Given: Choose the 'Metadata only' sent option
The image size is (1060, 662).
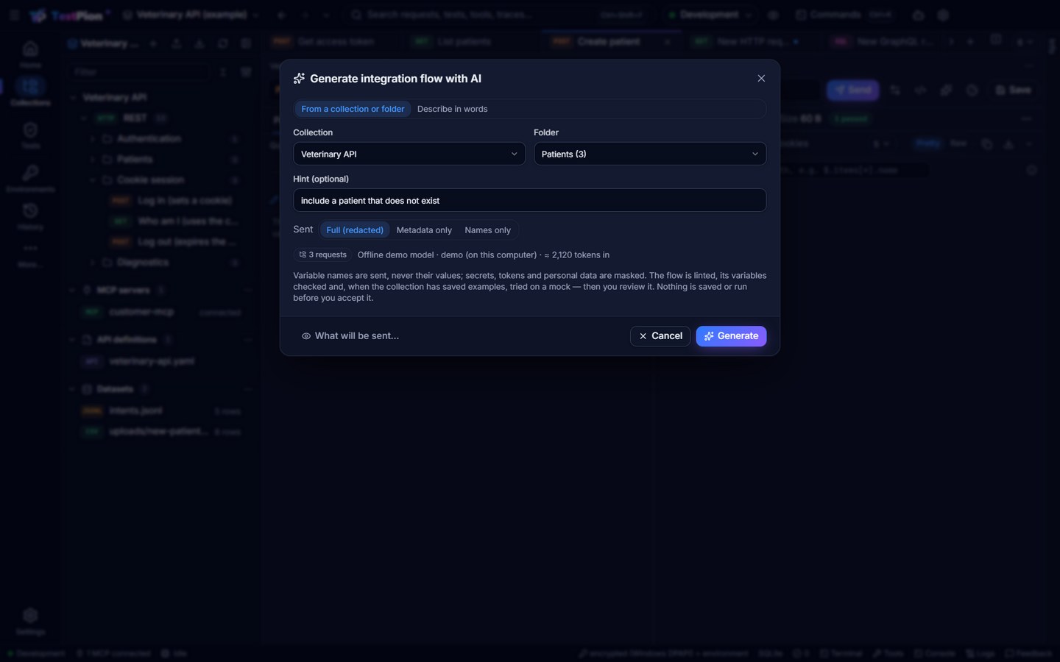Looking at the screenshot, I should click(x=424, y=230).
